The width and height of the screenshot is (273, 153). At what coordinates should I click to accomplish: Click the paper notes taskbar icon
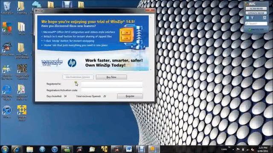(92, 149)
